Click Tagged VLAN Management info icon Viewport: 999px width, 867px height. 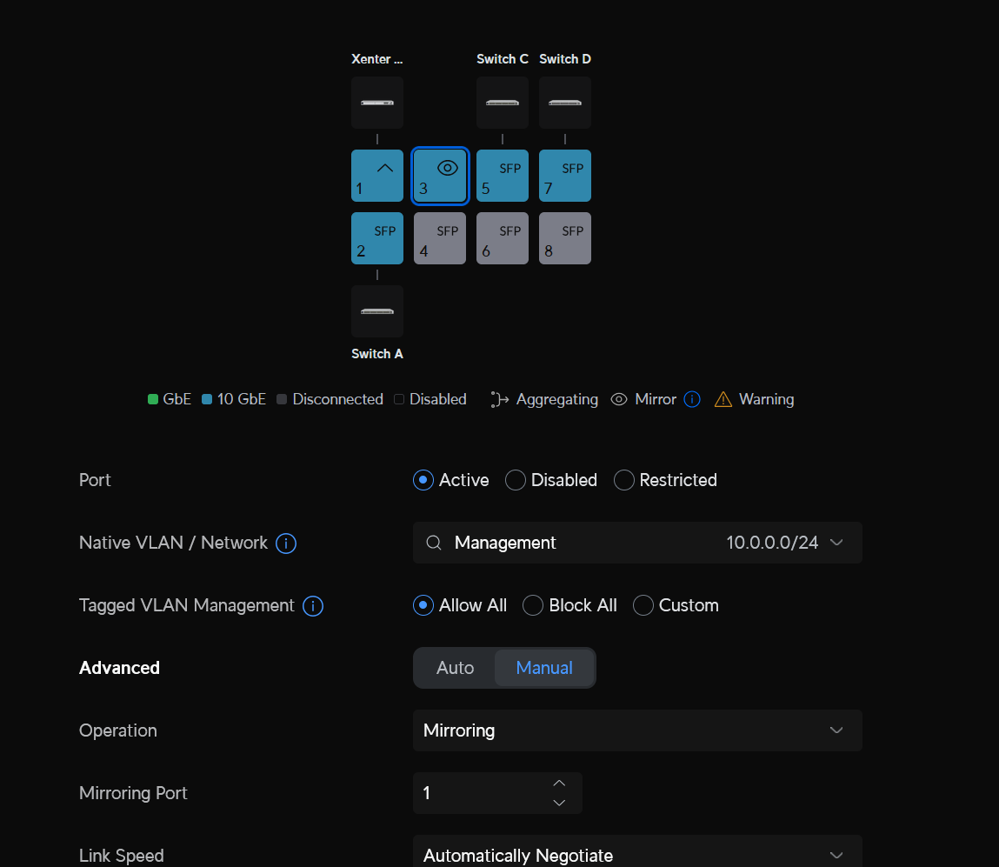pos(313,606)
